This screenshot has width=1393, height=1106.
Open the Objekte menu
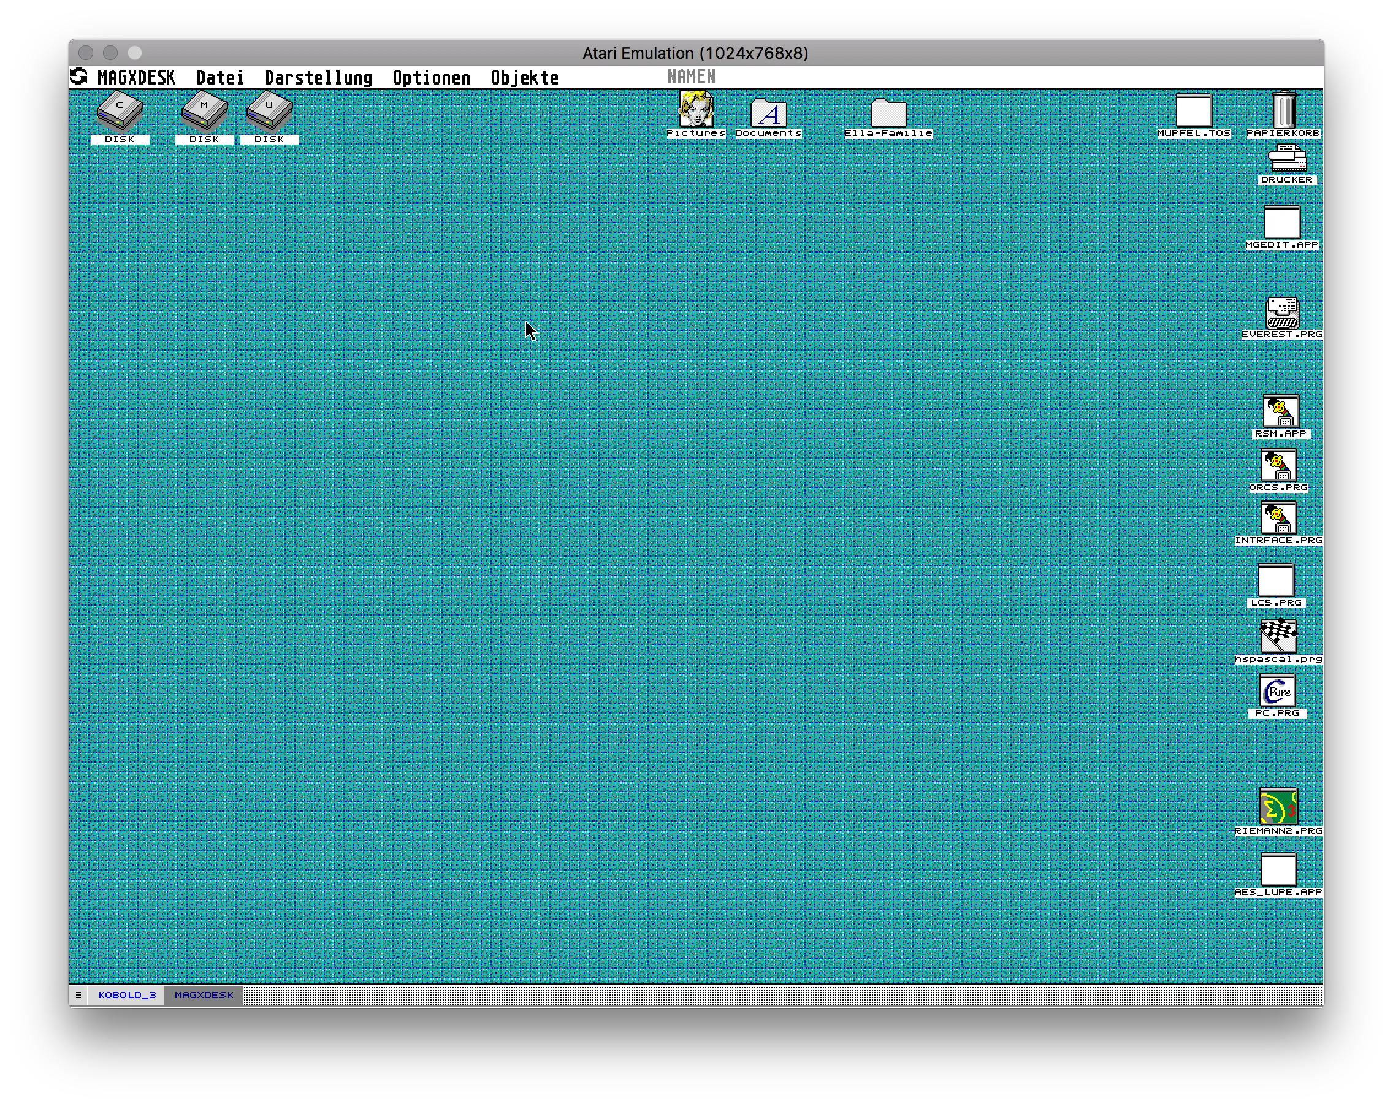(x=524, y=77)
